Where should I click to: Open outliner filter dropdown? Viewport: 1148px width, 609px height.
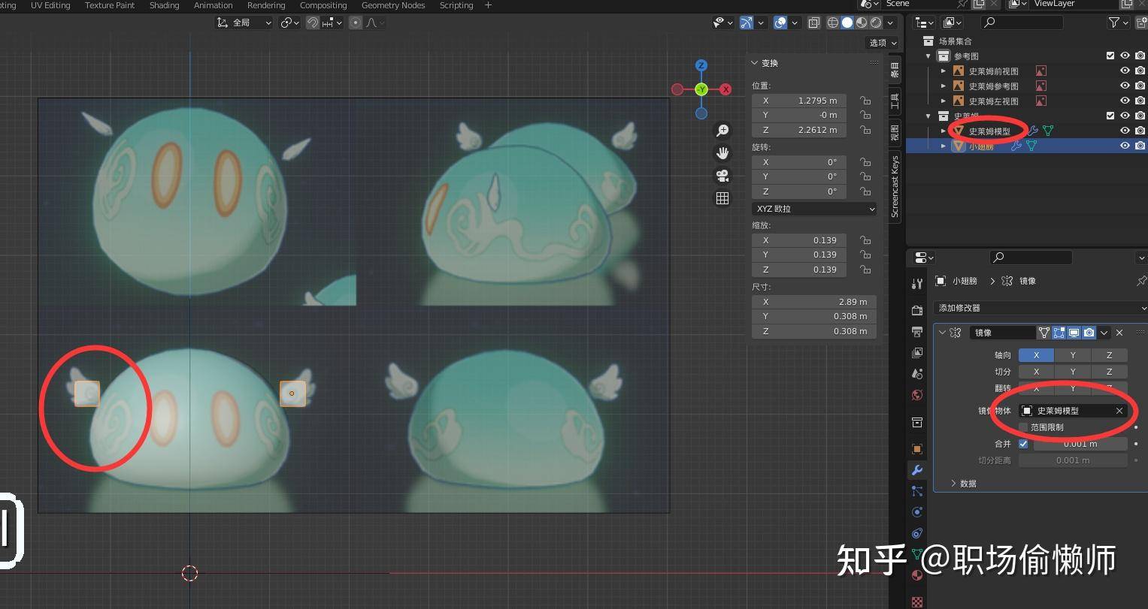(x=1118, y=23)
